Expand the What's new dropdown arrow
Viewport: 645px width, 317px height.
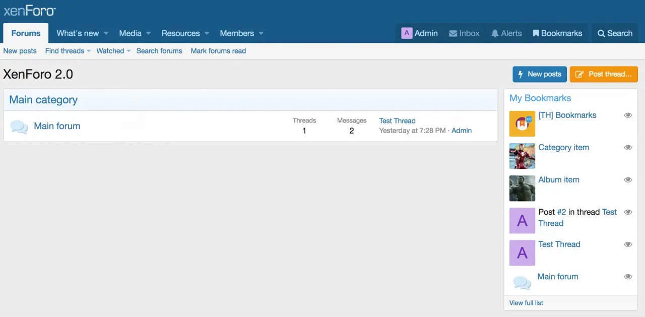coord(106,34)
